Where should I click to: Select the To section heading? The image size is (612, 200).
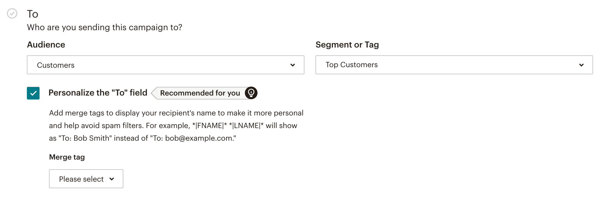coord(33,14)
